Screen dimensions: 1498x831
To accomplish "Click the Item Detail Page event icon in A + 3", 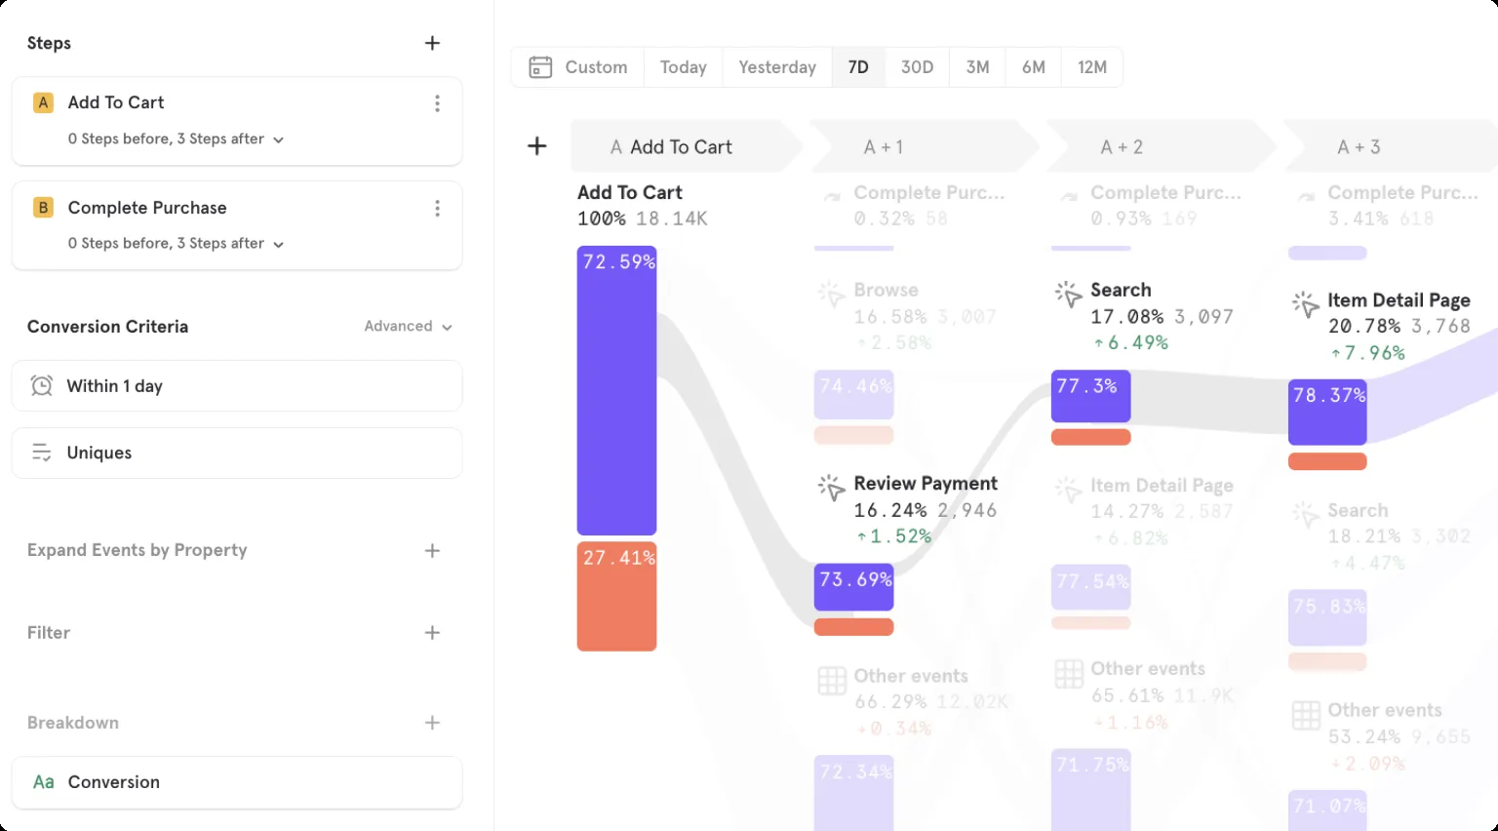I will pos(1306,304).
